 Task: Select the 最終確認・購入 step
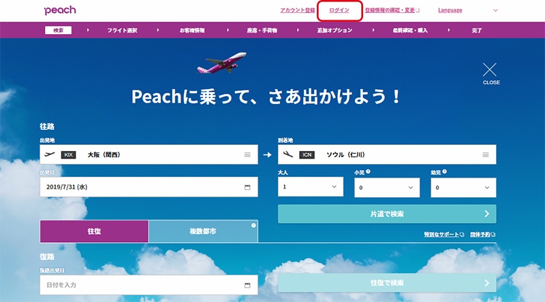click(x=410, y=31)
